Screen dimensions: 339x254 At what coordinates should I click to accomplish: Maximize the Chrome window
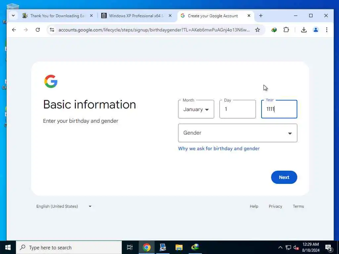pyautogui.click(x=311, y=16)
